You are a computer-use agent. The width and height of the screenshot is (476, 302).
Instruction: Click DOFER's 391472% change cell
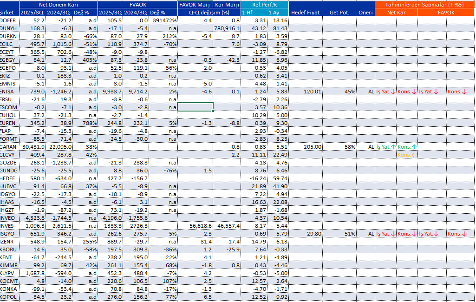tap(165, 20)
